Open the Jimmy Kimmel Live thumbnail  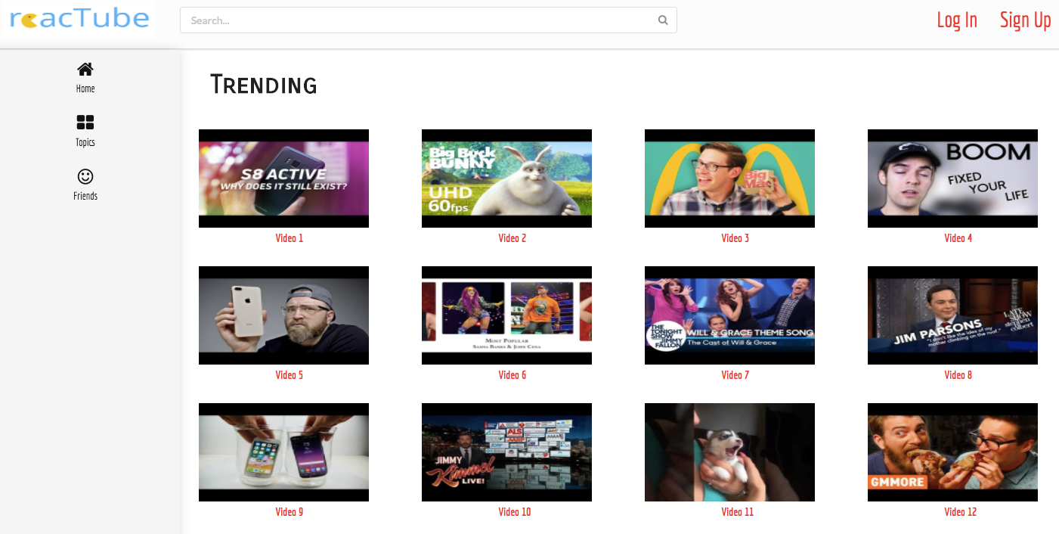pos(506,452)
